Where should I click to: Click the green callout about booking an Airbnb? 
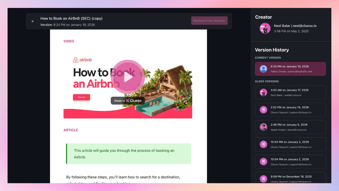(x=128, y=154)
